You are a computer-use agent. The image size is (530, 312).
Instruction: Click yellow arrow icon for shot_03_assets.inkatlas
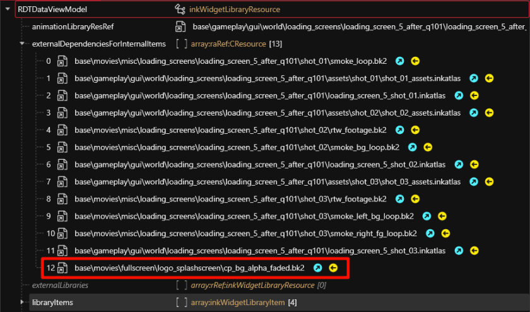click(x=489, y=182)
